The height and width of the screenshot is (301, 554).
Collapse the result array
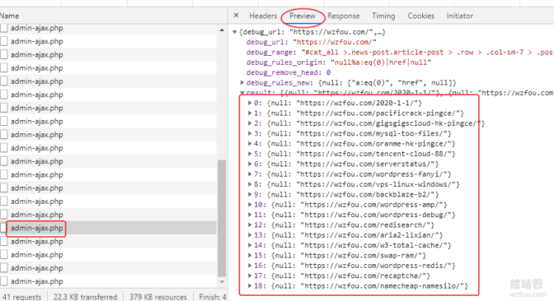242,93
